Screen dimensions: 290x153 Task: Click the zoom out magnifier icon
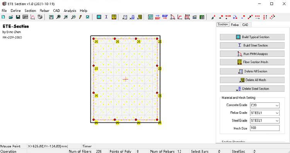(73, 17)
